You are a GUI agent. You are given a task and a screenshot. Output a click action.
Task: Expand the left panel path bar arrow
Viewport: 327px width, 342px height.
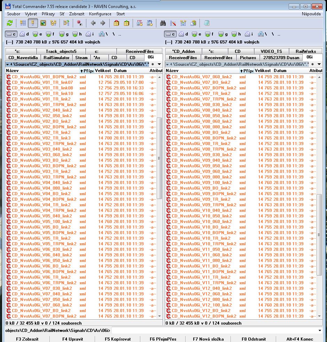coord(8,65)
